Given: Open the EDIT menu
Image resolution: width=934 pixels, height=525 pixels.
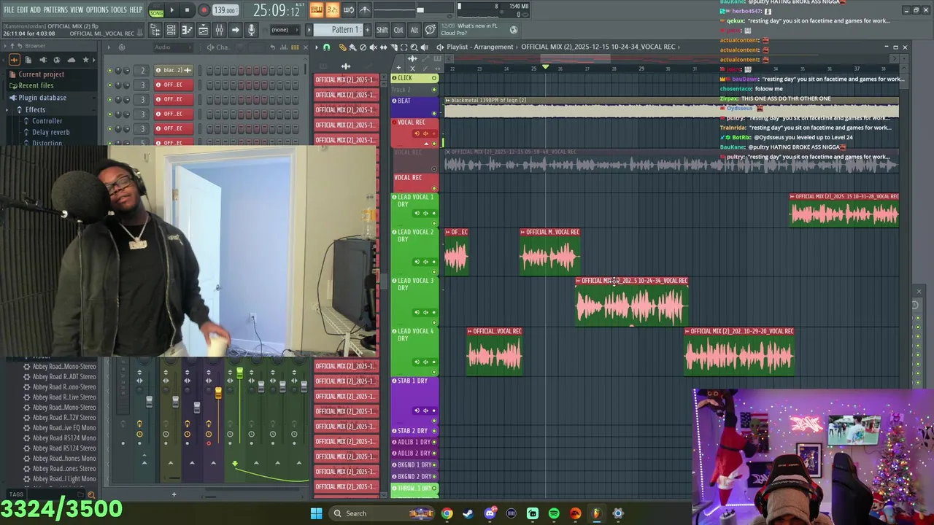Looking at the screenshot, I should 23,9.
